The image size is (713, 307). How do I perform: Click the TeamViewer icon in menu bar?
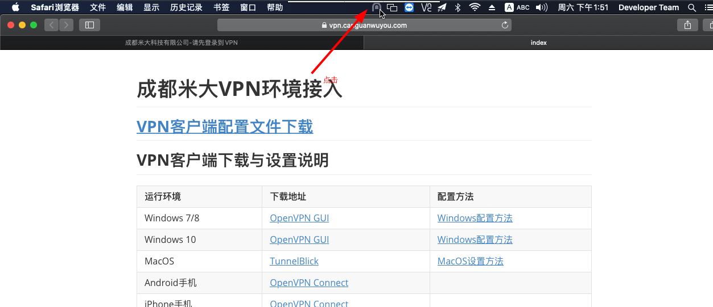coord(409,7)
